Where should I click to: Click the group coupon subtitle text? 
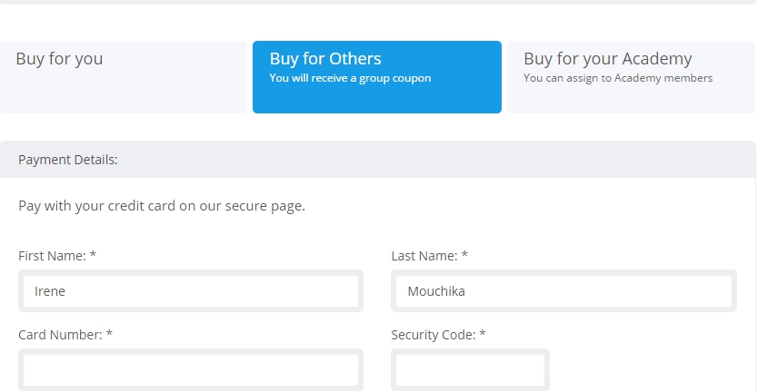point(350,78)
